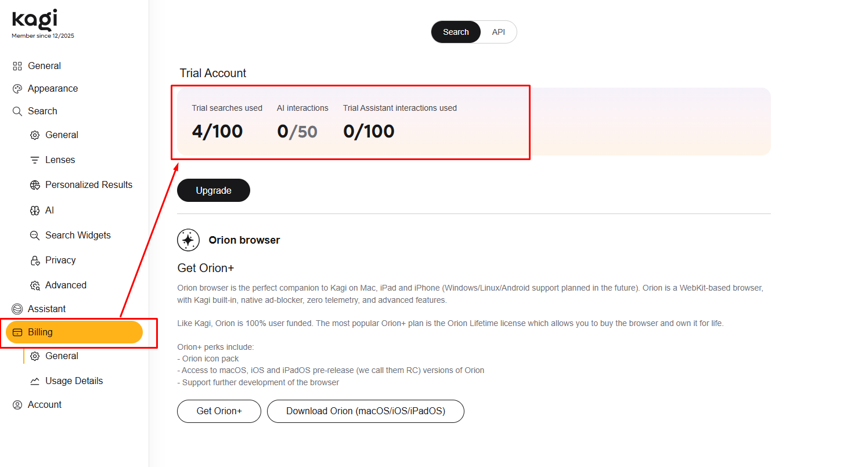This screenshot has width=858, height=467.
Task: Open the Assistant settings section
Action: point(46,309)
